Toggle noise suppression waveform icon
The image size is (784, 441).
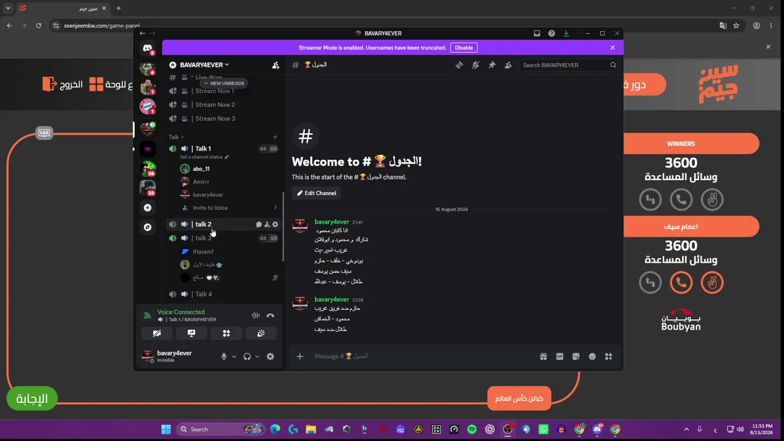pyautogui.click(x=255, y=315)
